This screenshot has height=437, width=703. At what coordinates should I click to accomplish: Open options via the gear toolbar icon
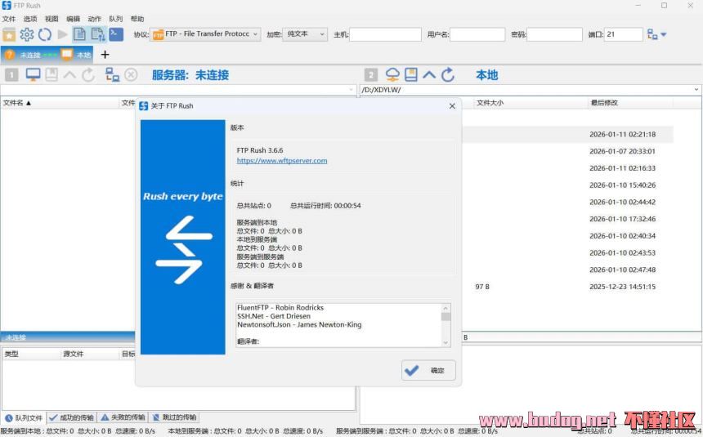[27, 34]
